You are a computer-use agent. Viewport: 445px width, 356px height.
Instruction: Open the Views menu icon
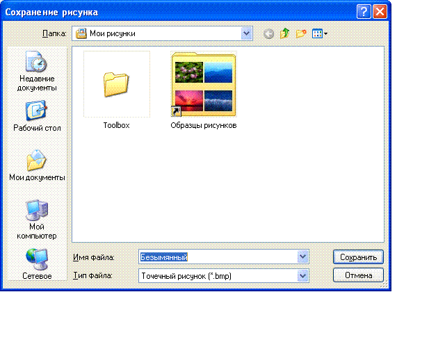pos(320,33)
